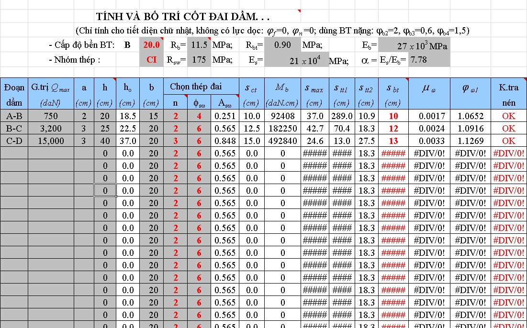Viewport: 527px width, 328px height.
Task: Select the "K.tra nén" header cell
Action: (x=509, y=94)
